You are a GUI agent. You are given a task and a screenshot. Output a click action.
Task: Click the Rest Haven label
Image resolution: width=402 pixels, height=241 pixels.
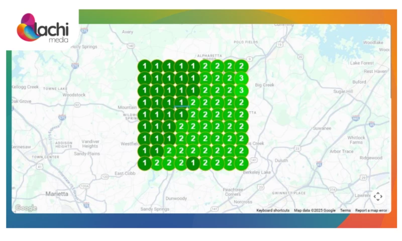(x=375, y=71)
